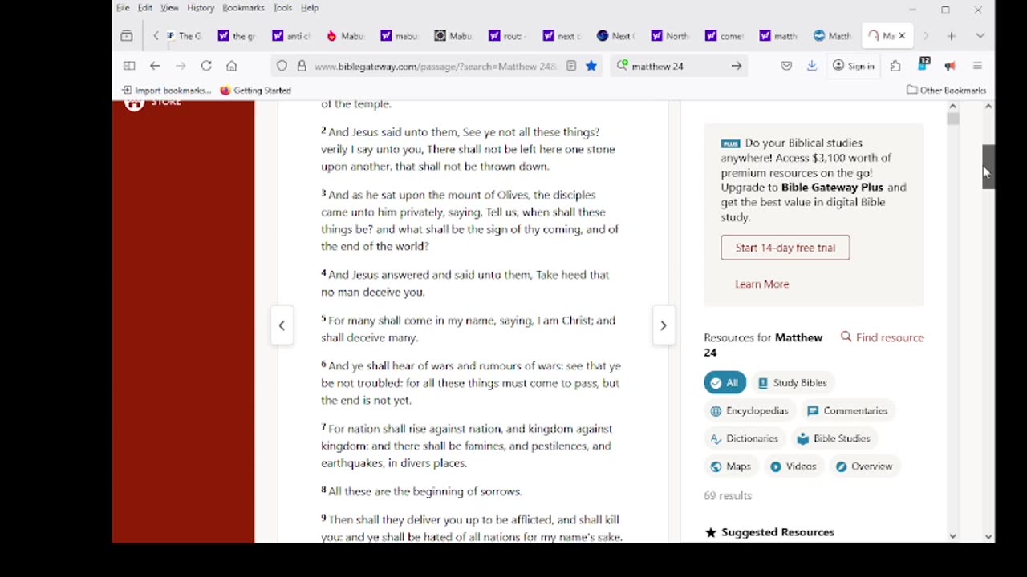Toggle reader view icon

(x=571, y=66)
